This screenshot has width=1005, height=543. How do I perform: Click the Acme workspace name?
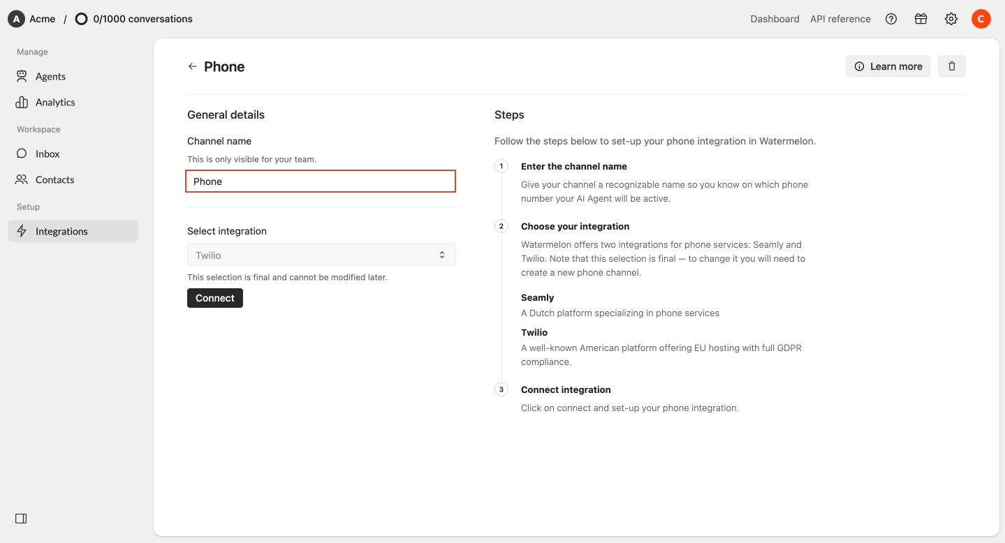pos(42,19)
